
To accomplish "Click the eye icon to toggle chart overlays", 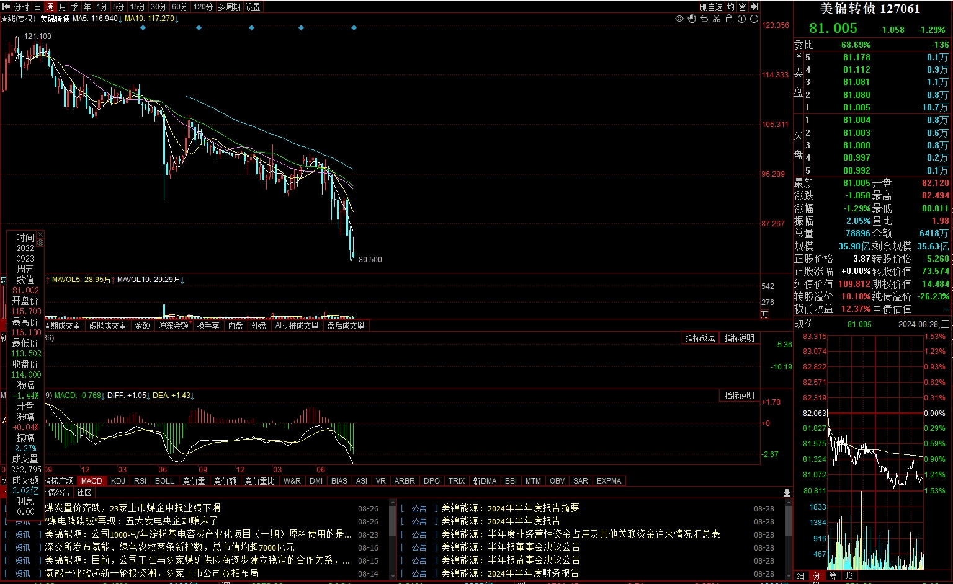I will click(679, 19).
